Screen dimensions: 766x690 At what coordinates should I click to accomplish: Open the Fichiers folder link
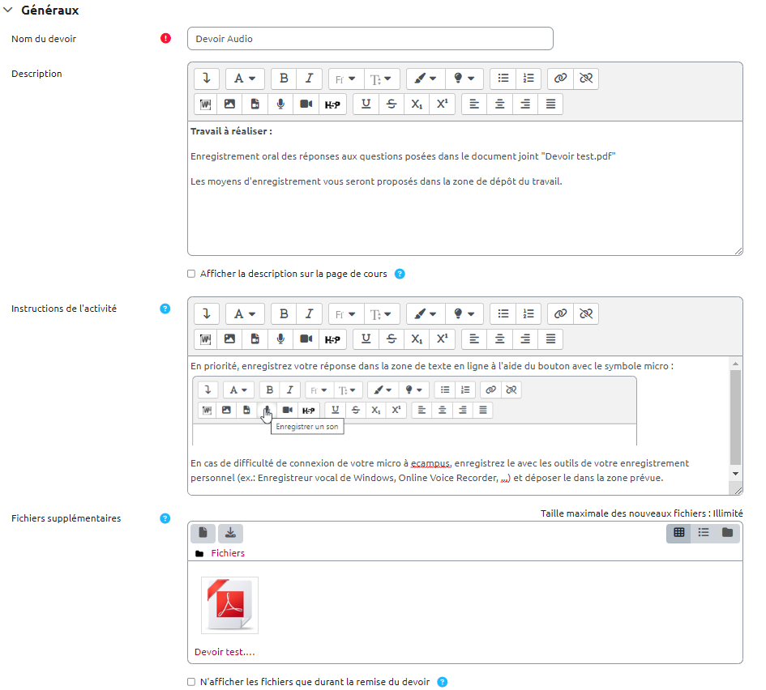(x=228, y=553)
